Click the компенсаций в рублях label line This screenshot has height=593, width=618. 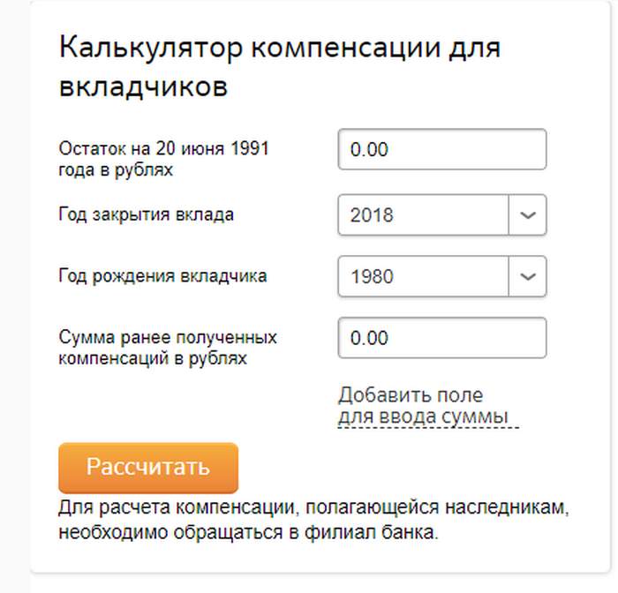(153, 359)
